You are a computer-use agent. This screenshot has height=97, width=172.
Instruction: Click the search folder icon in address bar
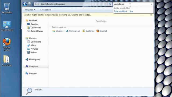36,4
